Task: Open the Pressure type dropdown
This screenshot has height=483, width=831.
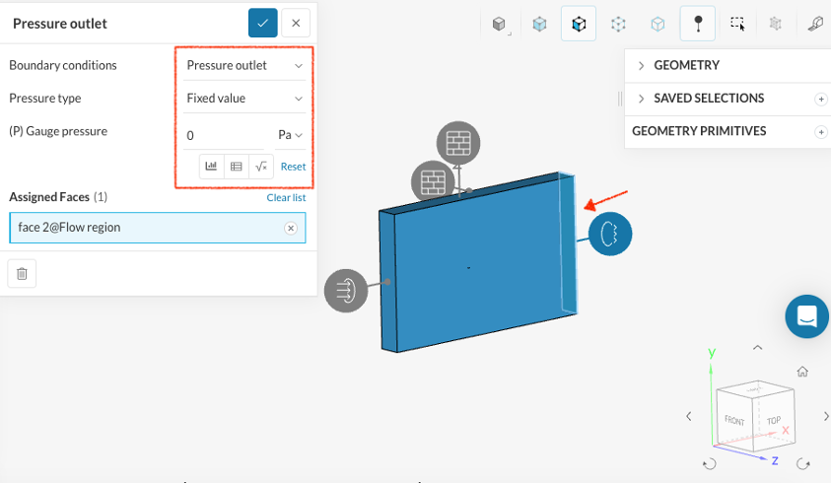Action: (244, 99)
